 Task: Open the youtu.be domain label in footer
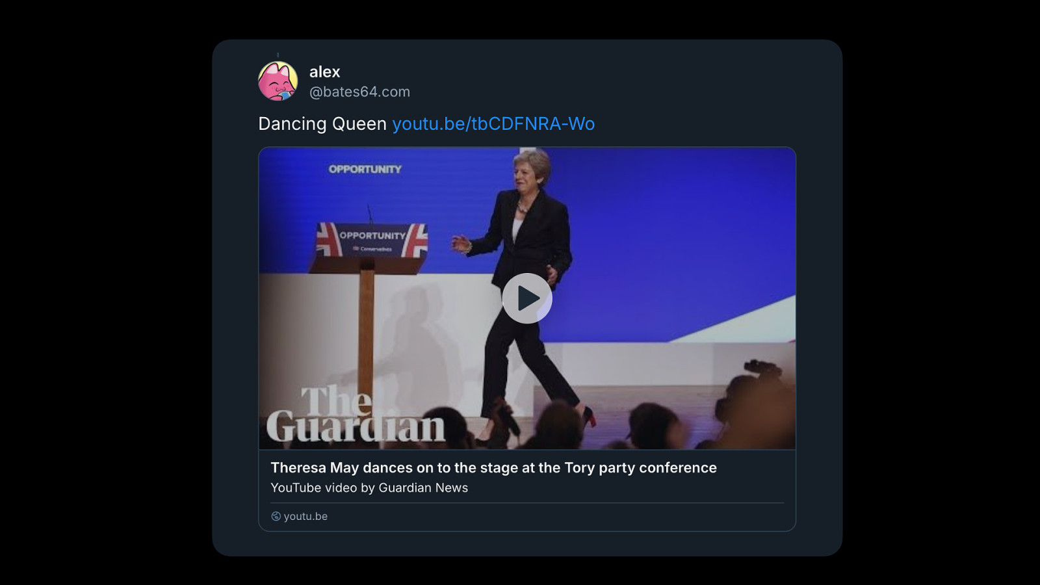(305, 516)
